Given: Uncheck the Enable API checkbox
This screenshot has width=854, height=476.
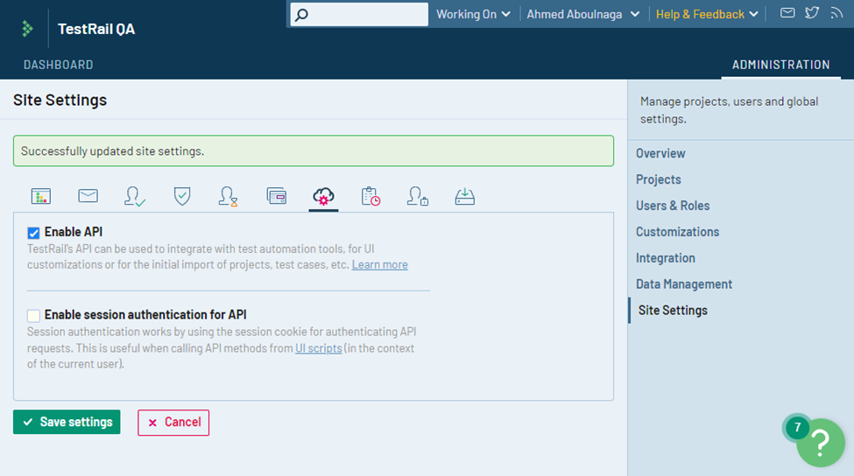Looking at the screenshot, I should [33, 233].
